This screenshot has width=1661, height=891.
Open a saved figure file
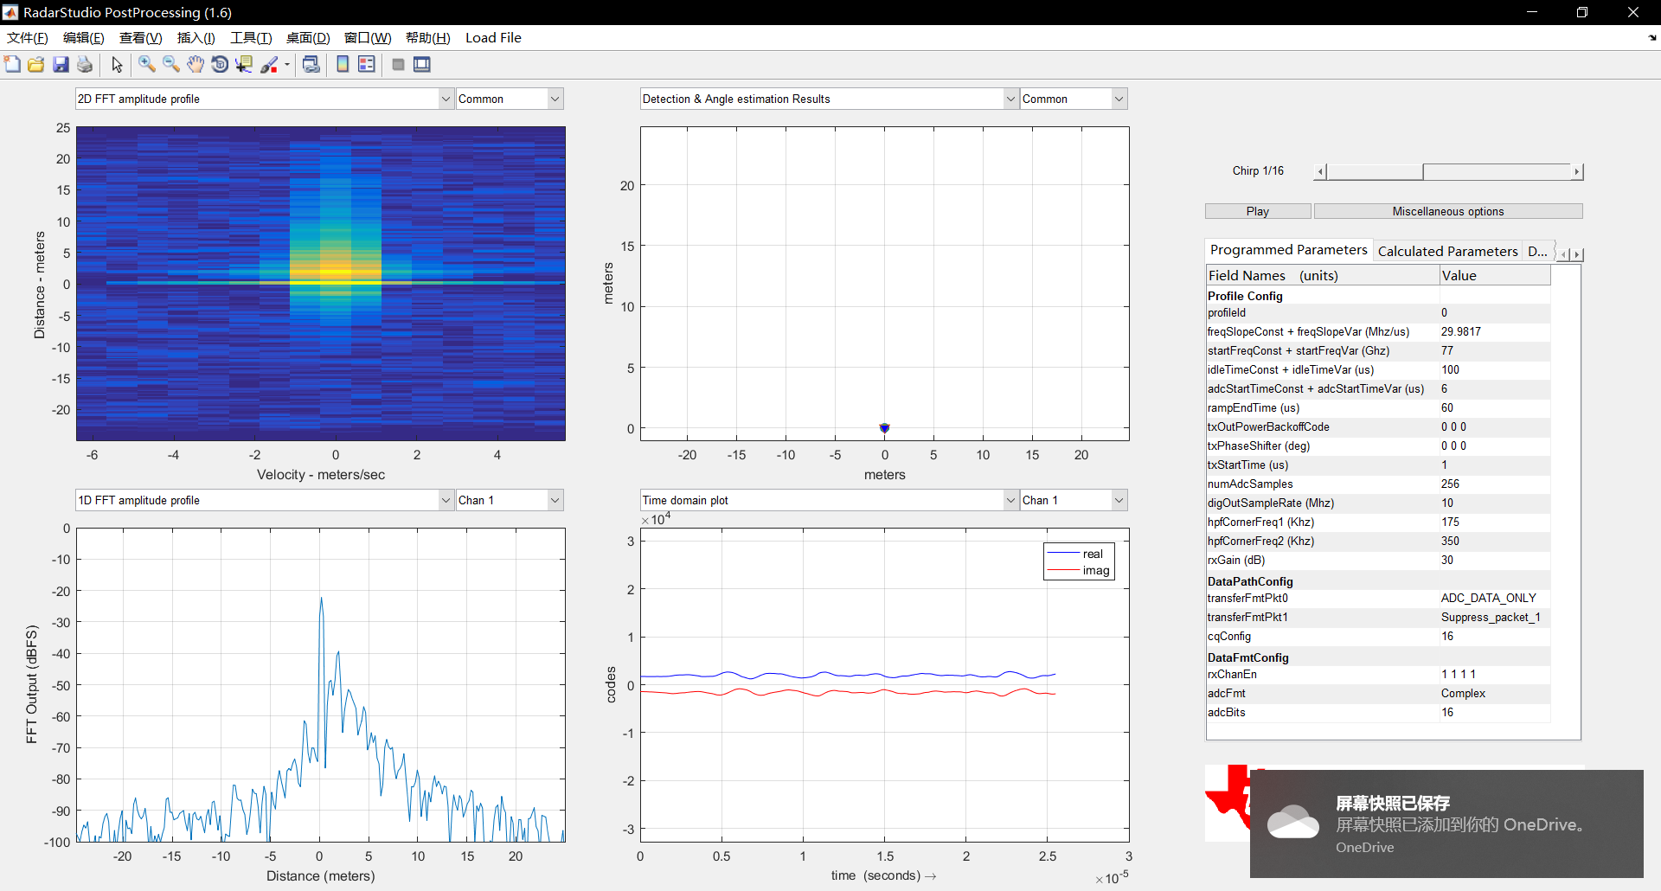point(35,64)
